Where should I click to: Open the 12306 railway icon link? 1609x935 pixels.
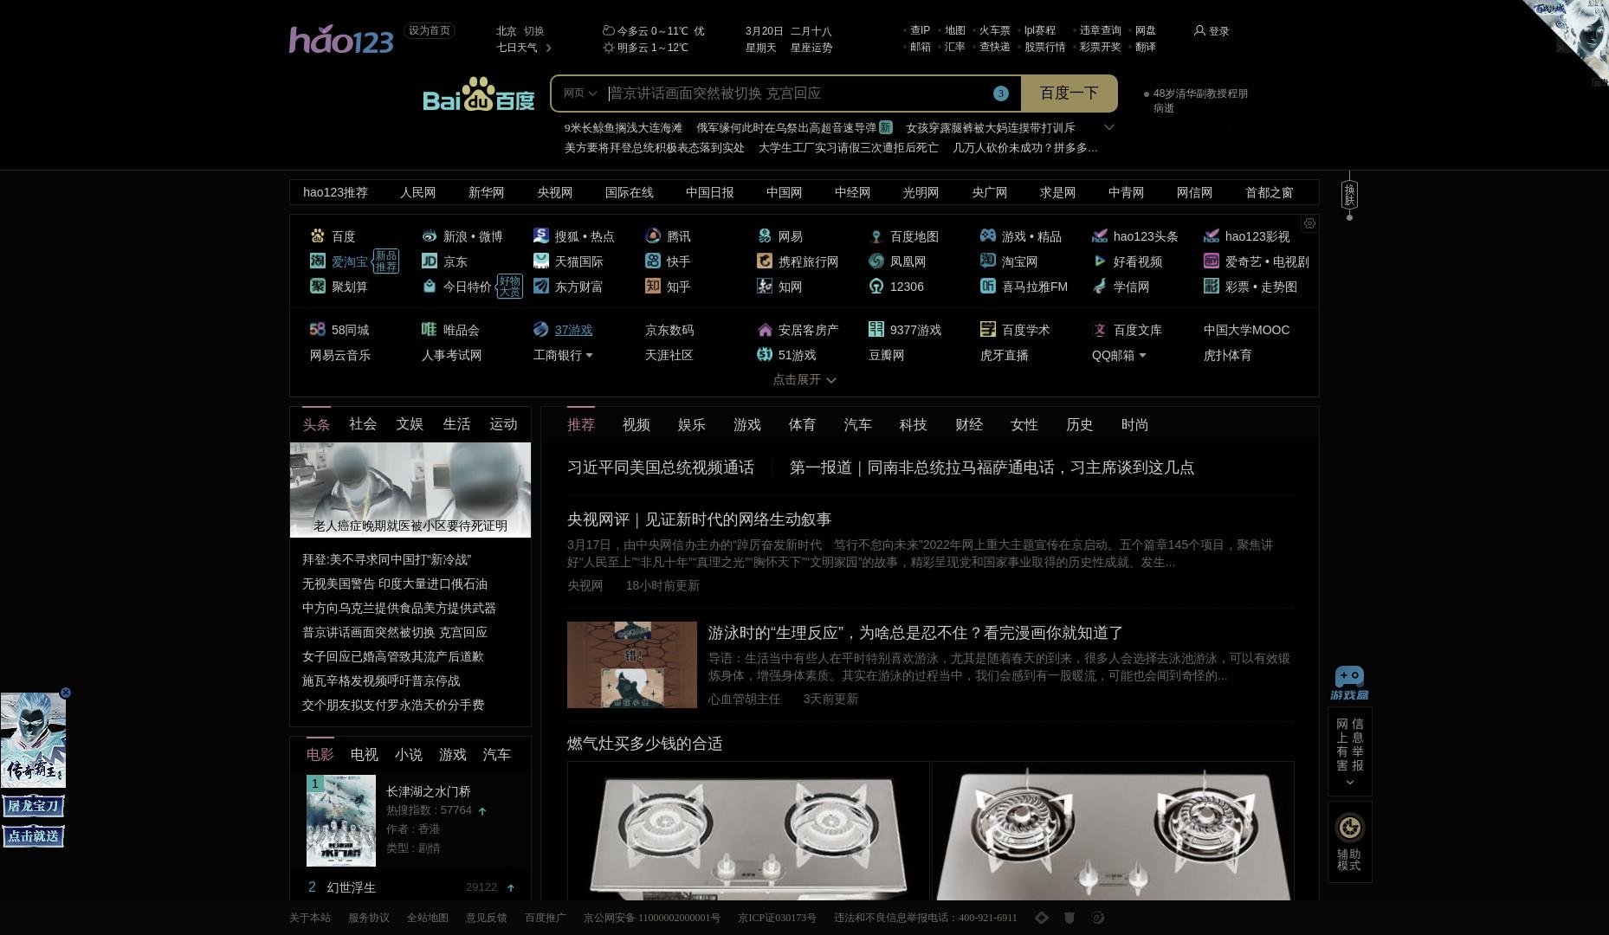tap(876, 286)
